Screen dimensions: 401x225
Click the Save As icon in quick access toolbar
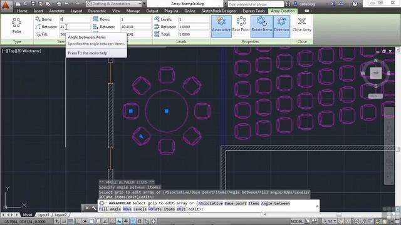(40, 4)
